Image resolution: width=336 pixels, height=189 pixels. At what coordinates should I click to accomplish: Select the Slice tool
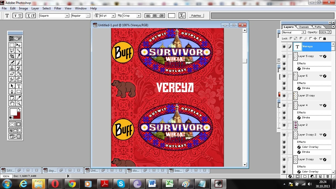click(x=19, y=56)
